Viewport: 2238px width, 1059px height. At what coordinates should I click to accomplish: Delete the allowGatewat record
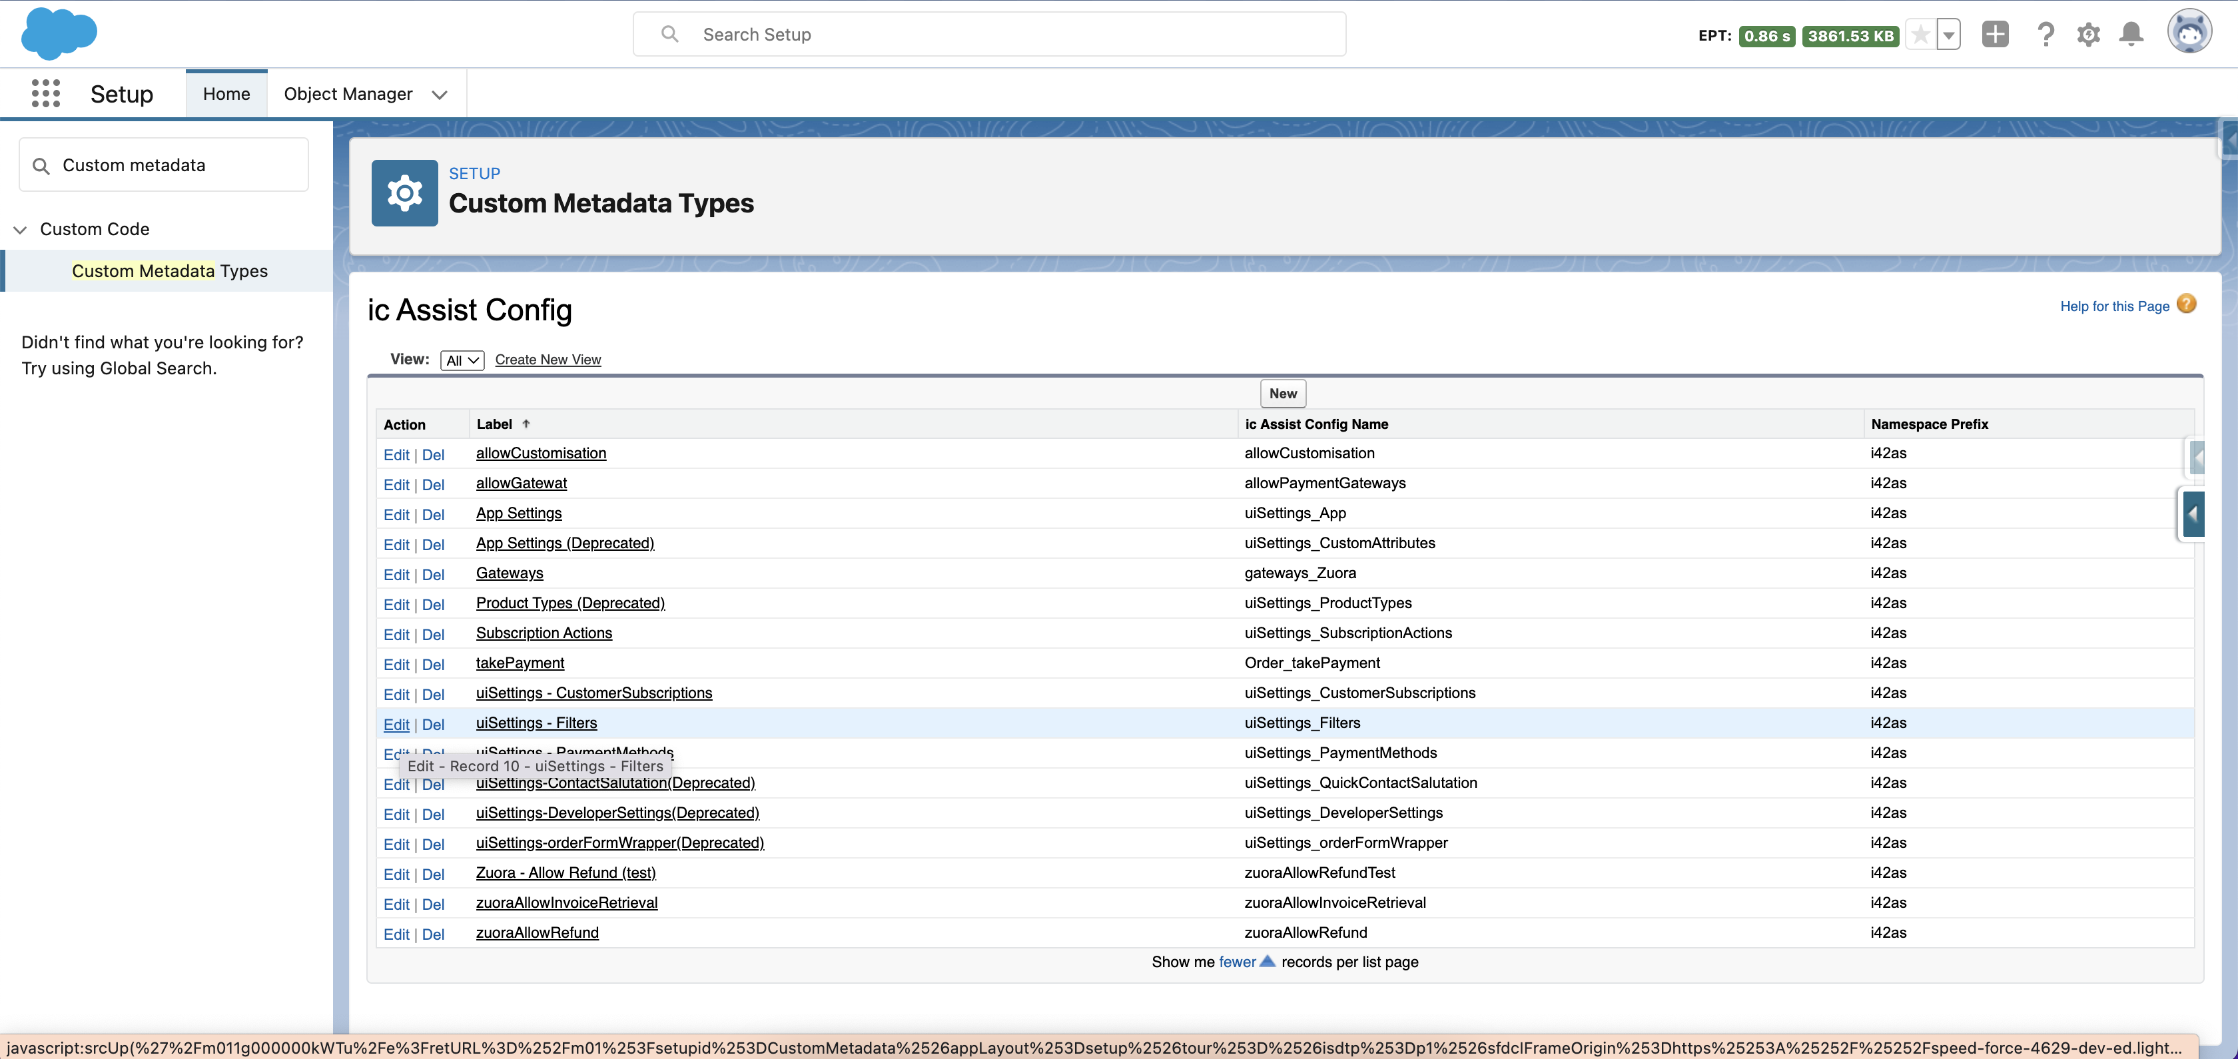point(433,485)
